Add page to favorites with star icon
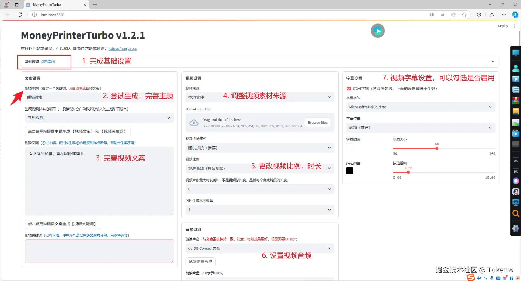521x281 pixels. (464, 15)
